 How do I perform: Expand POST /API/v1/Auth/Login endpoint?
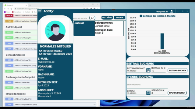click(x=21, y=32)
